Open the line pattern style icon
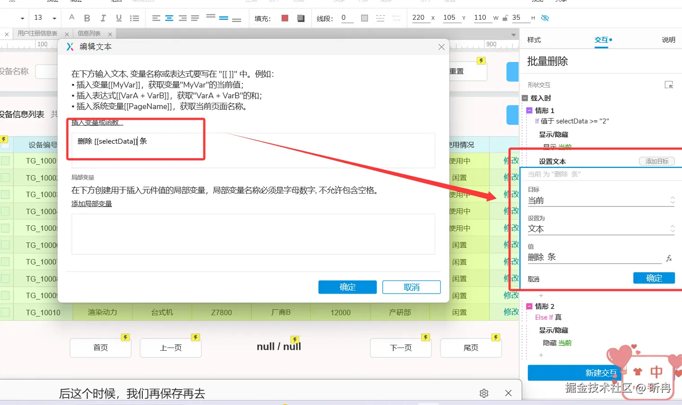 pos(380,18)
